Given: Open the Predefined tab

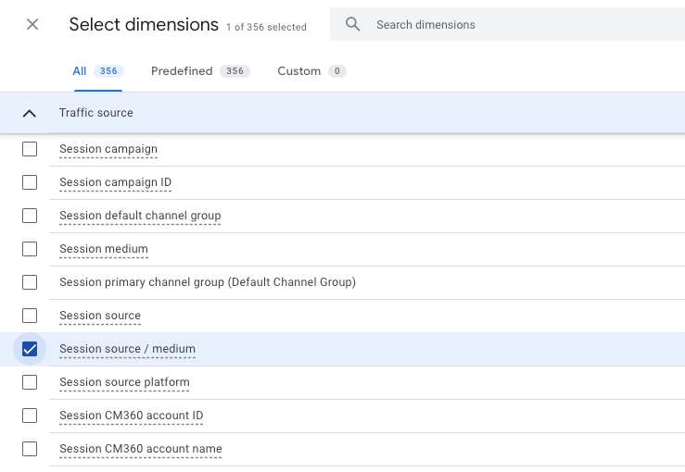Looking at the screenshot, I should click(199, 71).
